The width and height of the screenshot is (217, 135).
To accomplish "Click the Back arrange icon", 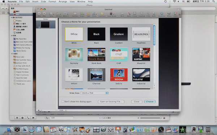I will coord(154,14).
